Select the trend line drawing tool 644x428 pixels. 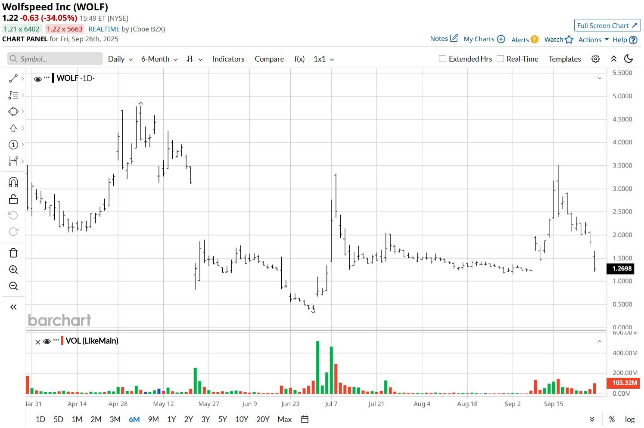point(13,79)
